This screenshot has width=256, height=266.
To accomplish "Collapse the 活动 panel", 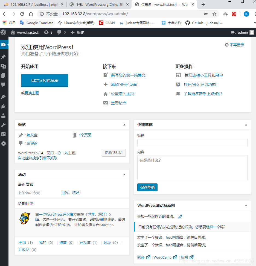I will click(124, 174).
